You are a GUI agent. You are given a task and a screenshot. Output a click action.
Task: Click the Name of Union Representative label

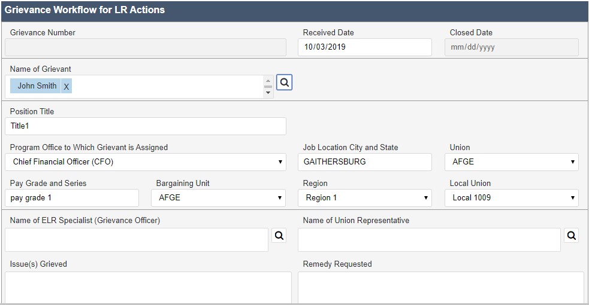(x=356, y=220)
